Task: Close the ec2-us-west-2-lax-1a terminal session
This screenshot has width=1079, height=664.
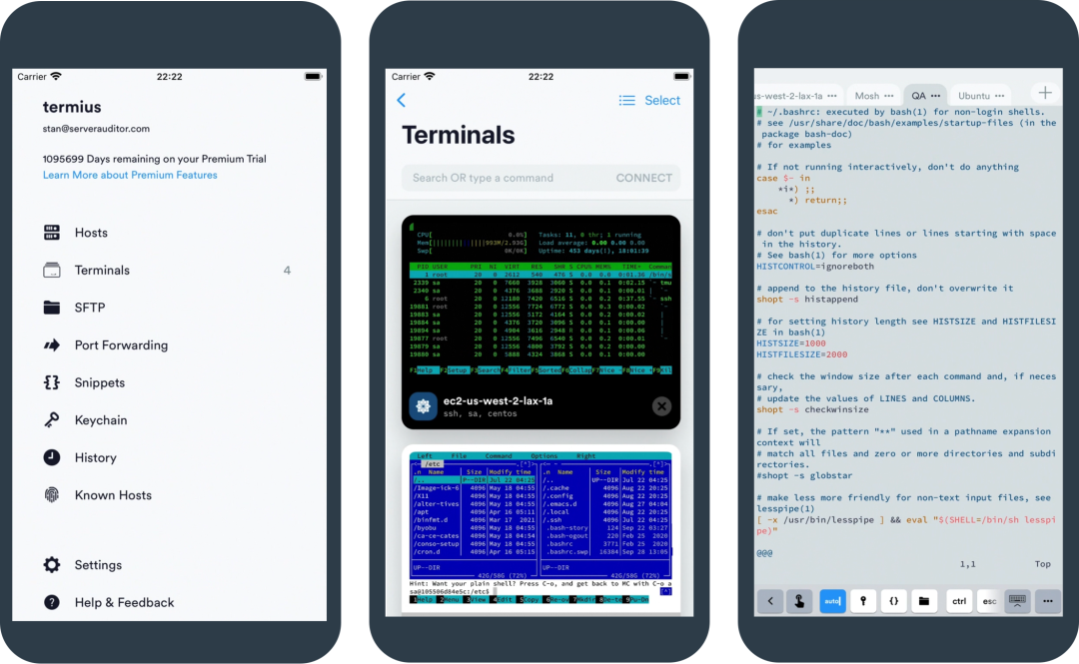Action: [661, 405]
